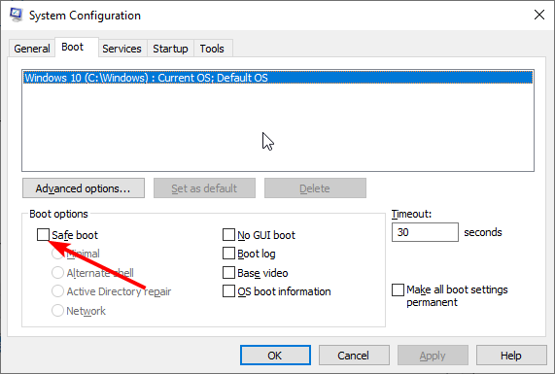Open Advanced options dialog

coord(84,188)
